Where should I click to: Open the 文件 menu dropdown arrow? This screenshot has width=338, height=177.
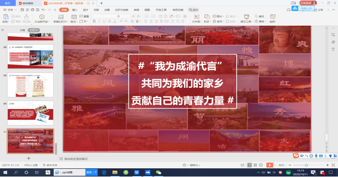16,10
